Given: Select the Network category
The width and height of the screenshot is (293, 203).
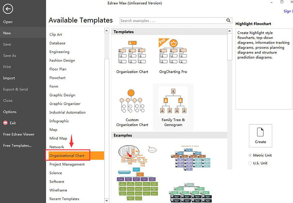Looking at the screenshot, I should (57, 147).
